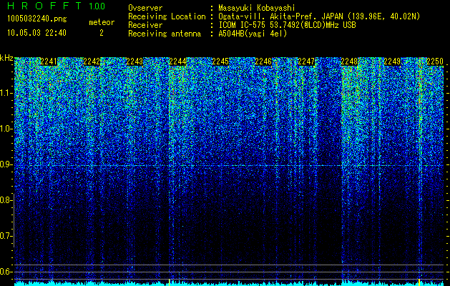Click the yellow meteor tick near 2250
Viewport: 450px width, 286px height.
click(419, 282)
